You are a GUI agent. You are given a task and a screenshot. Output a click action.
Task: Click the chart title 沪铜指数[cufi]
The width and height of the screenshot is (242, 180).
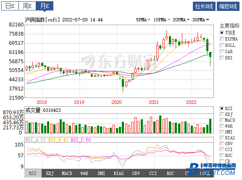point(42,20)
